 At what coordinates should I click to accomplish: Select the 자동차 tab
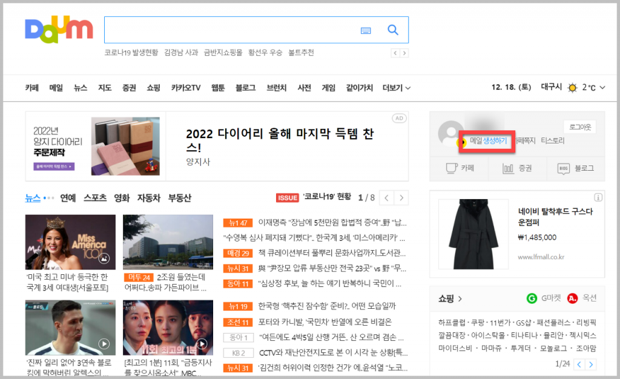coord(149,197)
